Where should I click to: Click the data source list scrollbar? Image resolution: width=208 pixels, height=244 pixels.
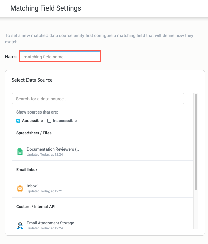tap(196, 143)
